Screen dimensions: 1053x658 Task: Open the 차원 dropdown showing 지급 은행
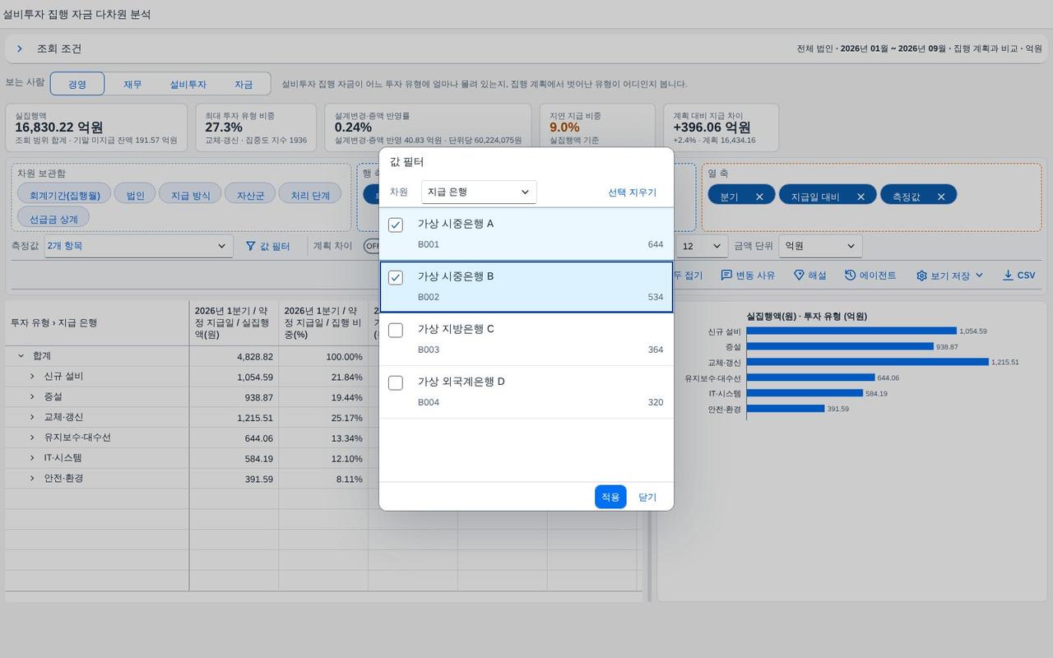click(479, 192)
